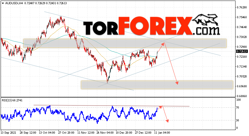
Task: Select price axis value 0.72980
Action: point(242,47)
